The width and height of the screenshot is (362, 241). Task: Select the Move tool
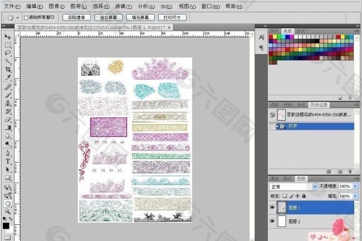click(8, 37)
